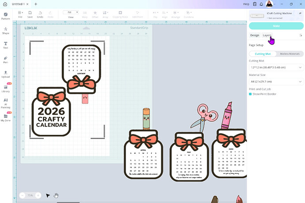Switch to the Layers tab

[267, 35]
